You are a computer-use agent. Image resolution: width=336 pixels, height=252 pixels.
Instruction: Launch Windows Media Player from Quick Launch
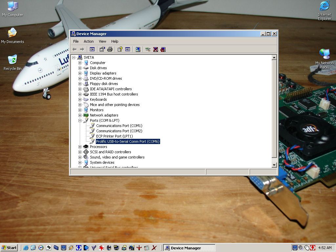point(41,248)
